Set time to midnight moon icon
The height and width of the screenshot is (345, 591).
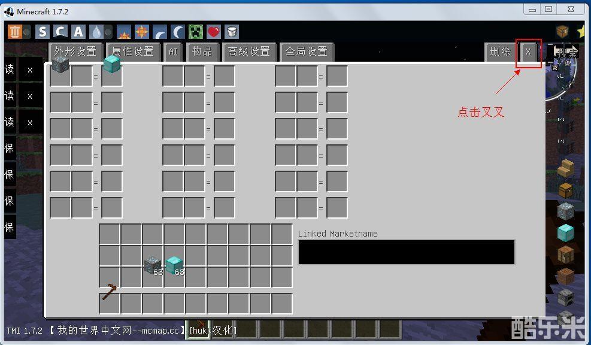[177, 32]
